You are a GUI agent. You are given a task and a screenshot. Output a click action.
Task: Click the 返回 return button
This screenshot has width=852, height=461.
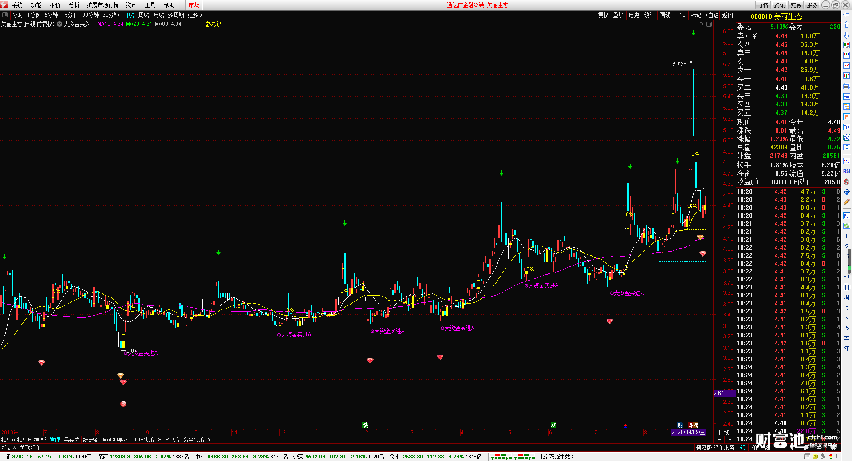pyautogui.click(x=728, y=15)
